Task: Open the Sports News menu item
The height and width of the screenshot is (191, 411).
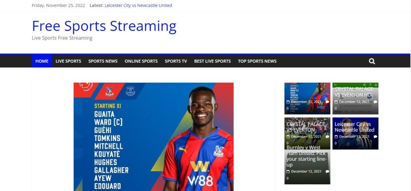Action: click(x=103, y=61)
